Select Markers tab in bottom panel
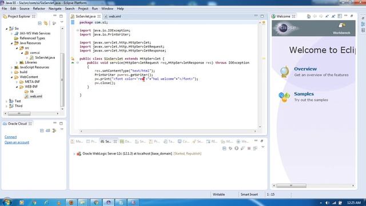This screenshot has width=366, height=206. [x=77, y=141]
